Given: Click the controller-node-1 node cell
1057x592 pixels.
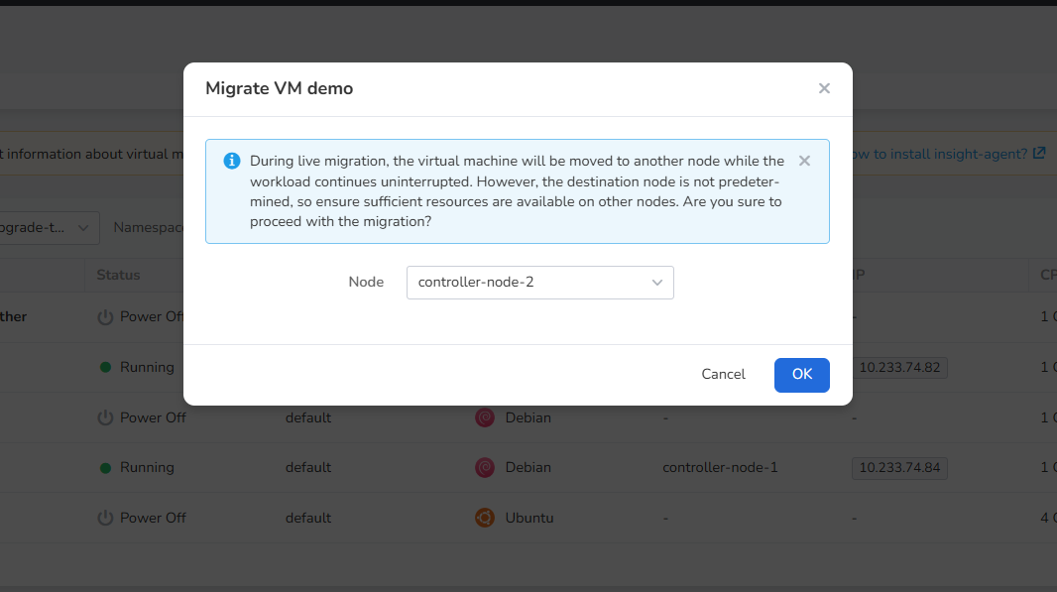Looking at the screenshot, I should 720,467.
